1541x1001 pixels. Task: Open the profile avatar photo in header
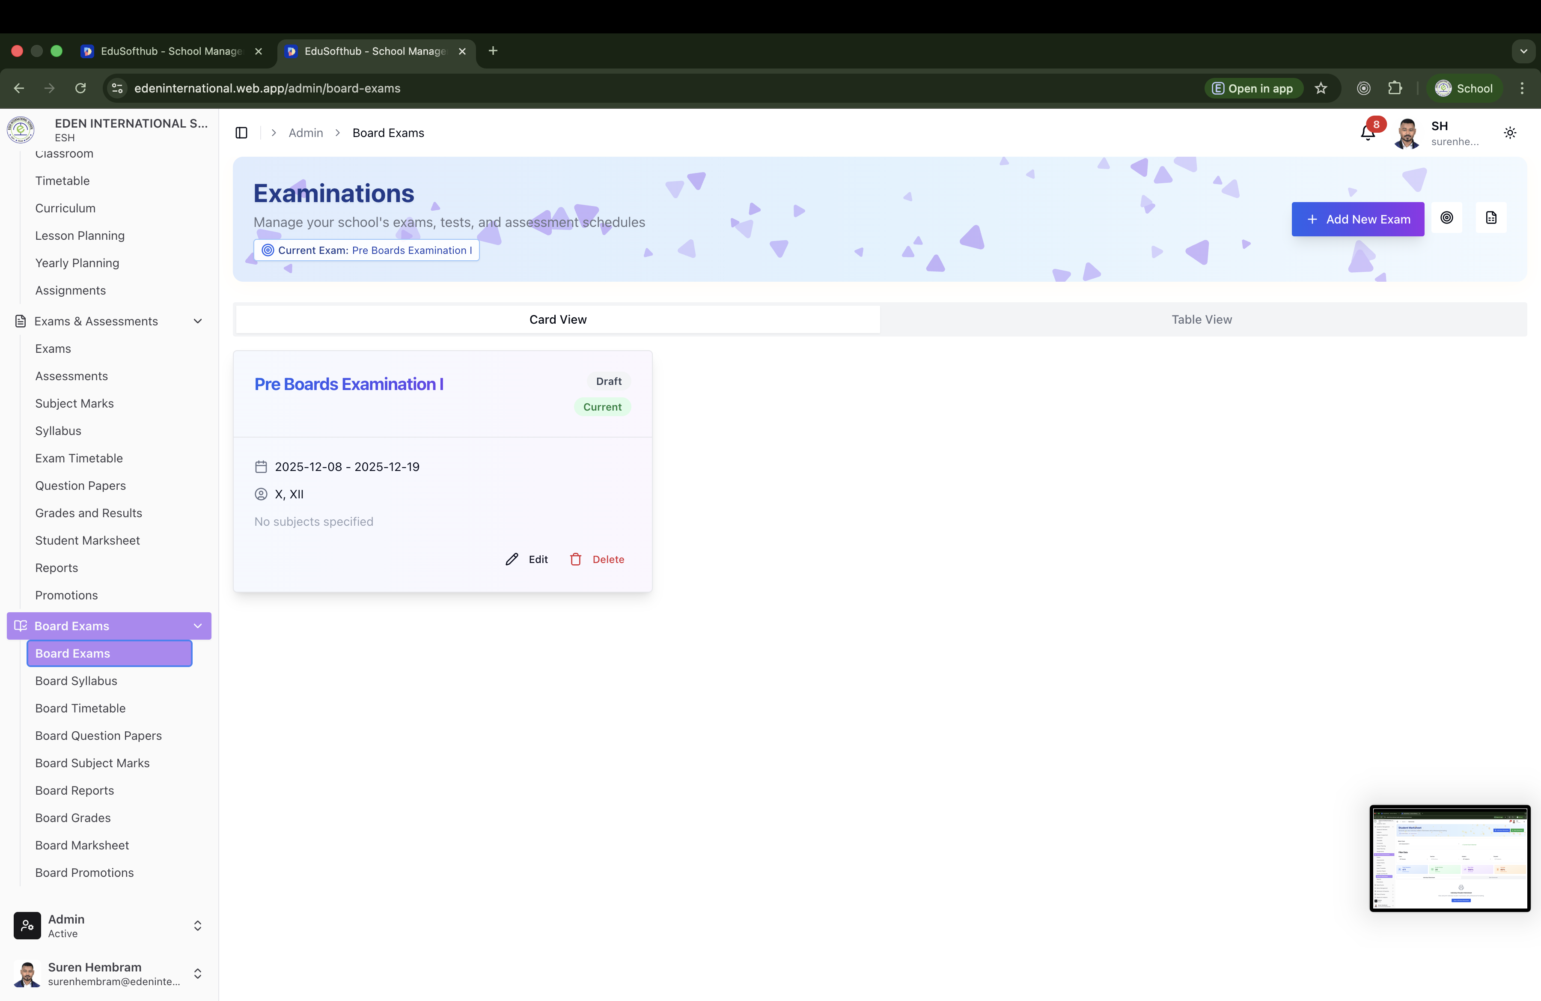tap(1406, 134)
